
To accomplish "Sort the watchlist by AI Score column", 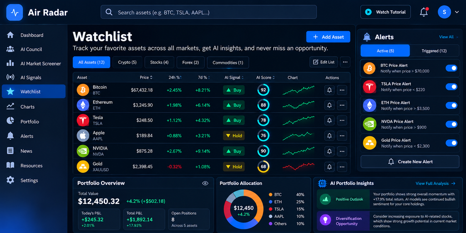I will (x=265, y=77).
